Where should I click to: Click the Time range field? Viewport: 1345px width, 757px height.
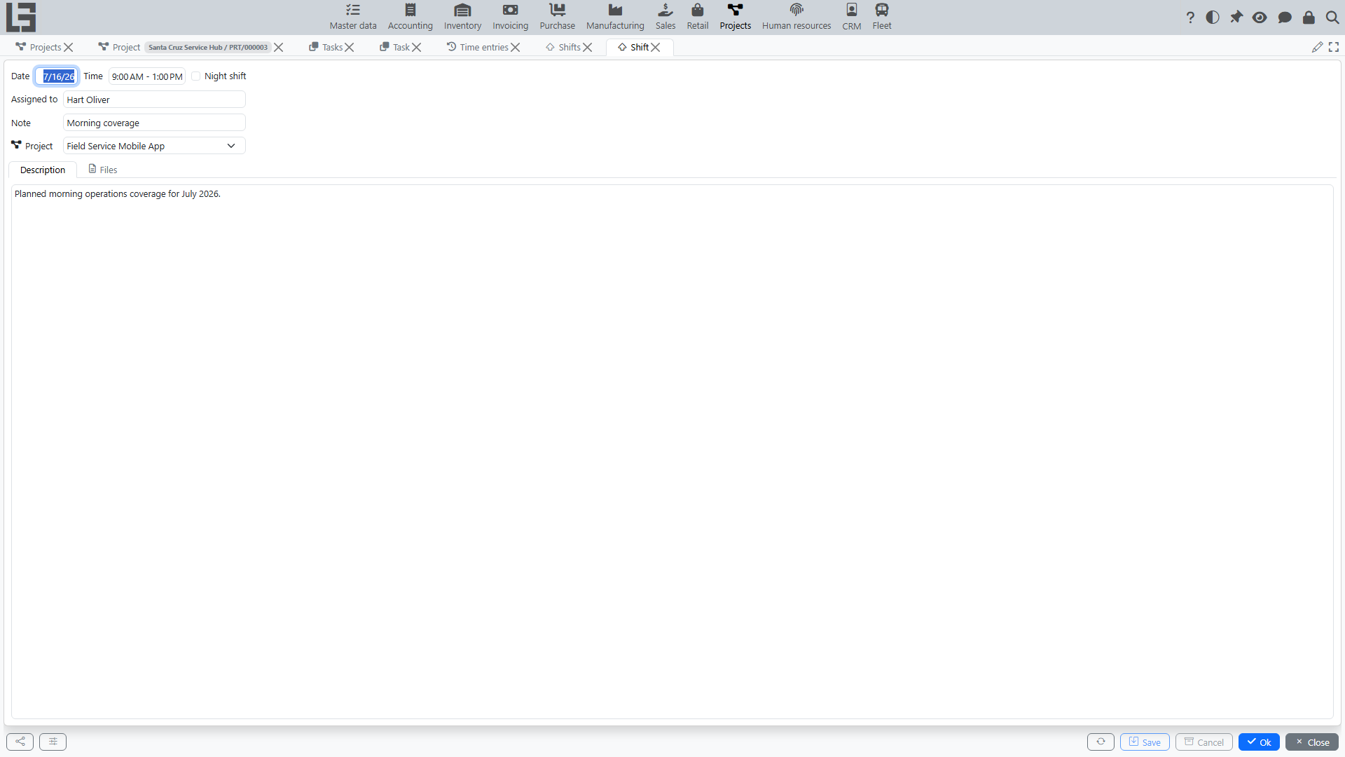147,76
